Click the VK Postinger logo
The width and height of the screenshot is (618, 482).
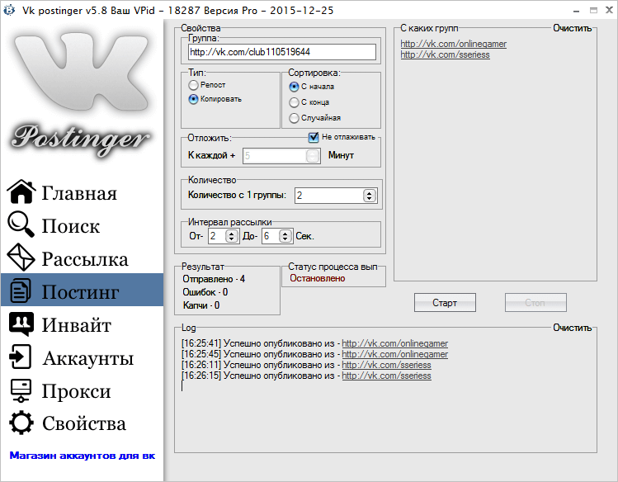pyautogui.click(x=81, y=95)
